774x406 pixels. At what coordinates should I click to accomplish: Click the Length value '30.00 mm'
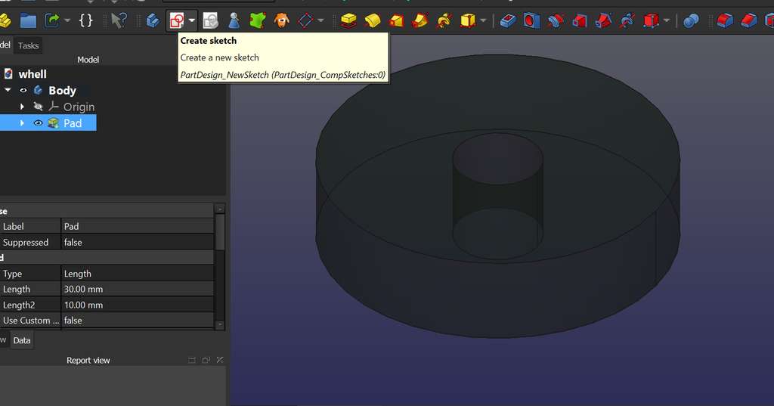click(138, 289)
